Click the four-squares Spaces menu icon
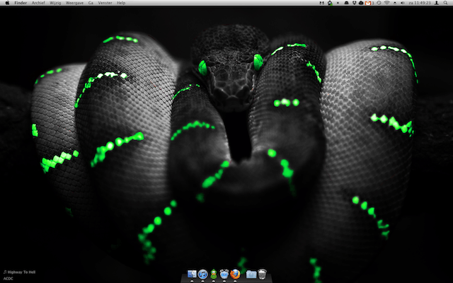 coord(321,3)
